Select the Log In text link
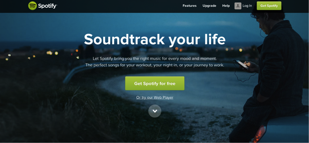This screenshot has height=143, width=309. pos(247,6)
